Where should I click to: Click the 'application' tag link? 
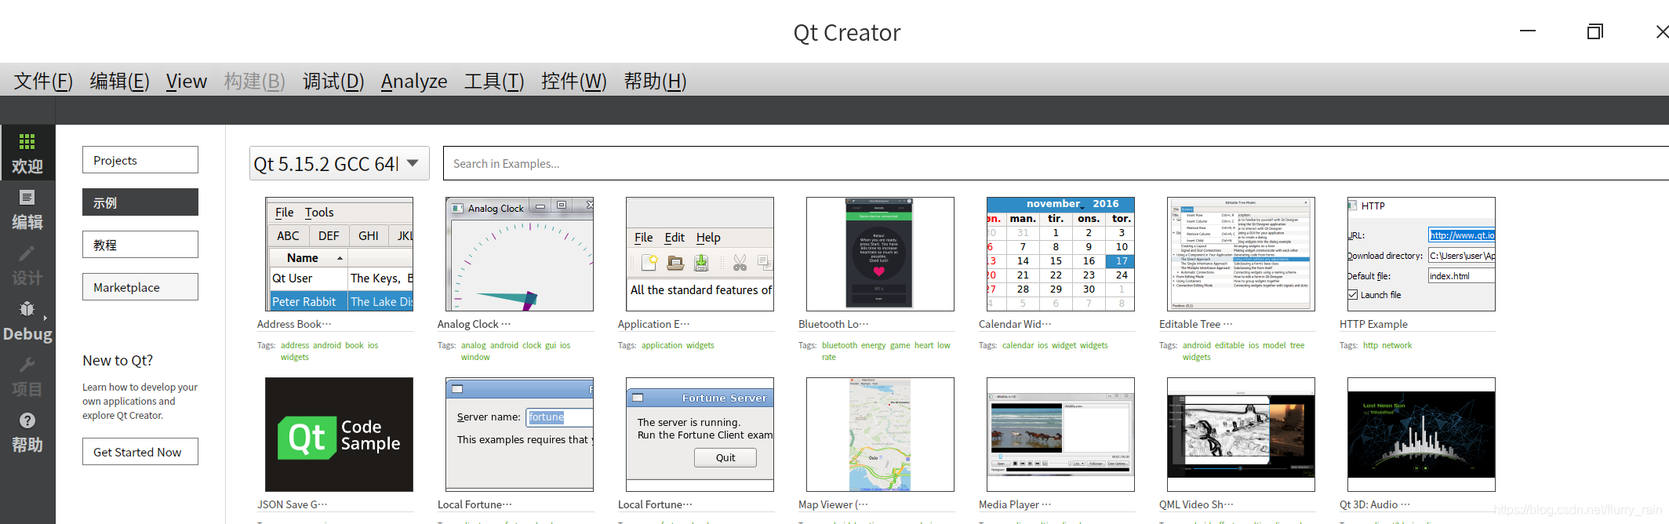(x=662, y=345)
